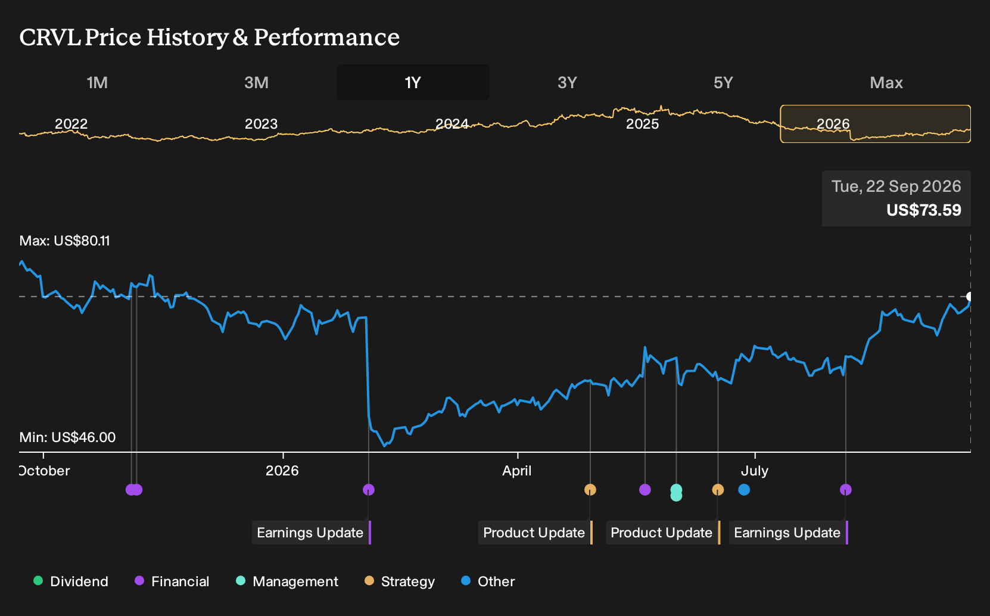Open the second Product Update label before July
This screenshot has width=990, height=616.
point(663,533)
